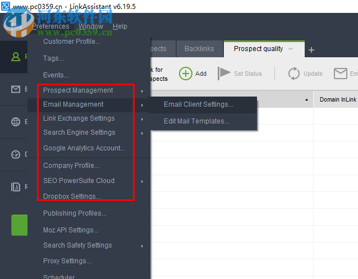Switch to the Backlinks tab
This screenshot has width=358, height=279.
(x=199, y=49)
